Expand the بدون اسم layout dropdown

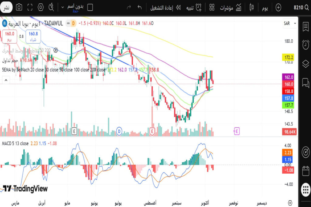[63, 7]
